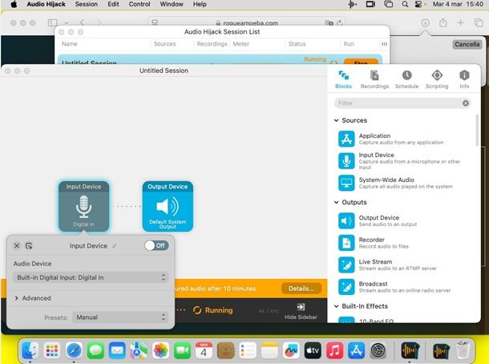Image resolution: width=489 pixels, height=364 pixels.
Task: Click the sidebar scrollbar in Blocks list
Action: (x=477, y=130)
